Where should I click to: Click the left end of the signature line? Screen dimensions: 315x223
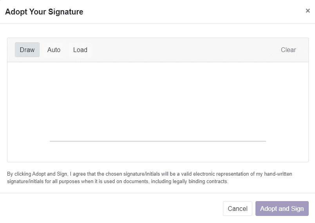(x=51, y=141)
